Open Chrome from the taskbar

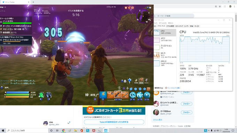(x=63, y=131)
